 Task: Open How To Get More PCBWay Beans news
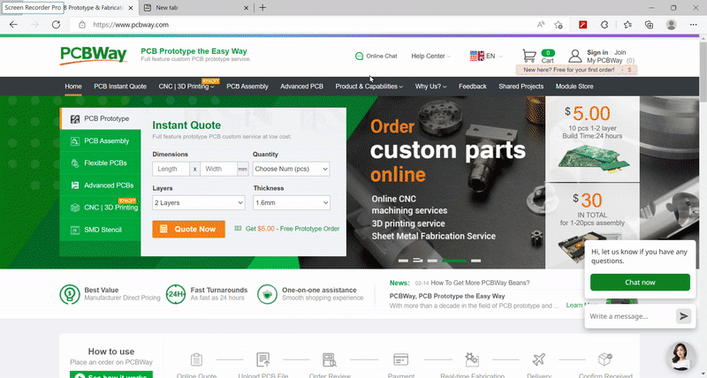480,283
